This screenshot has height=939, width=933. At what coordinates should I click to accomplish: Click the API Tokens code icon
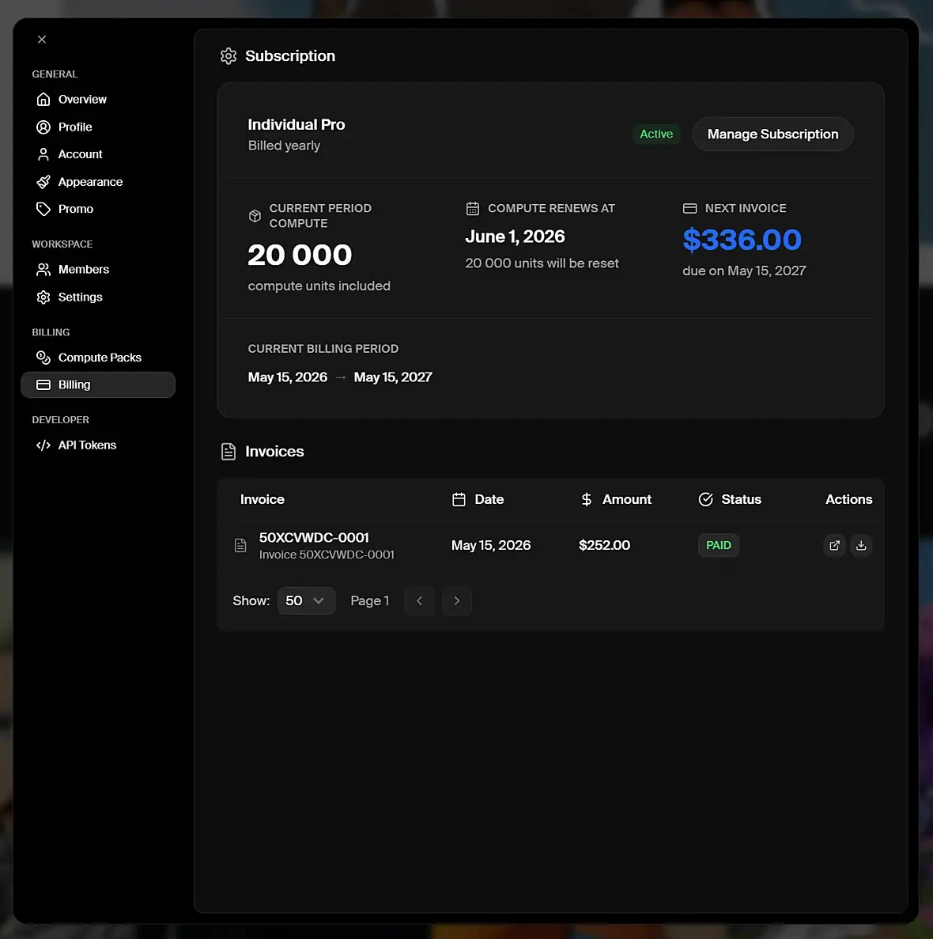coord(43,445)
